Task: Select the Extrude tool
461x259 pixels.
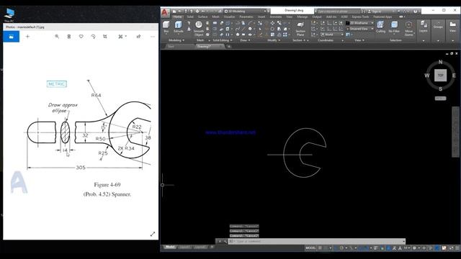Action: click(178, 27)
